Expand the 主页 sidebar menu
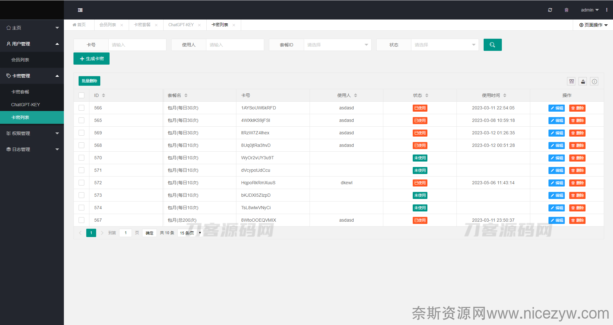This screenshot has width=613, height=325. [x=32, y=28]
